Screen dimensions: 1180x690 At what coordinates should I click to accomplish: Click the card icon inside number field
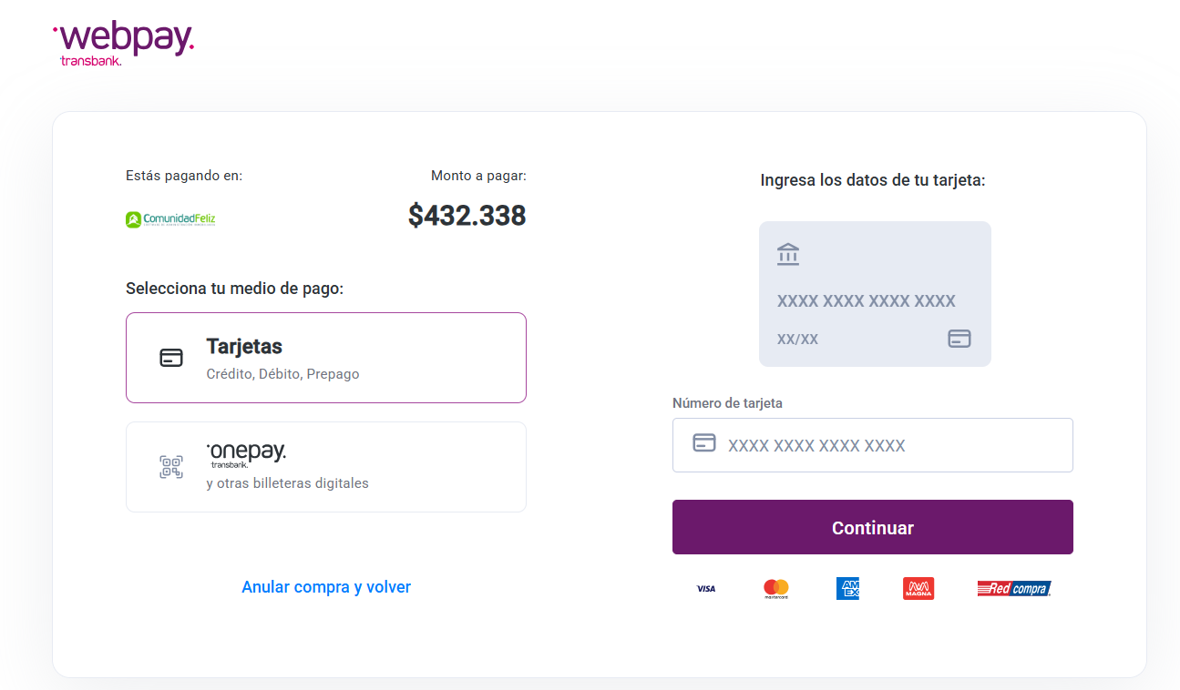(x=703, y=443)
